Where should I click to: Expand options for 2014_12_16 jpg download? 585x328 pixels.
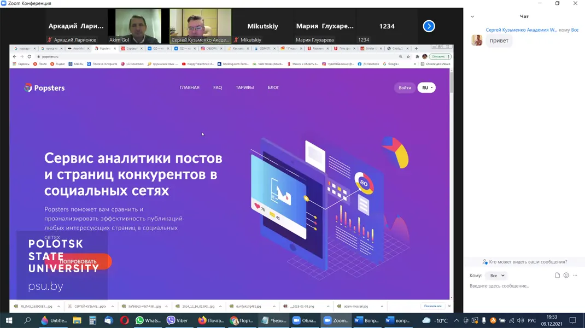(220, 306)
